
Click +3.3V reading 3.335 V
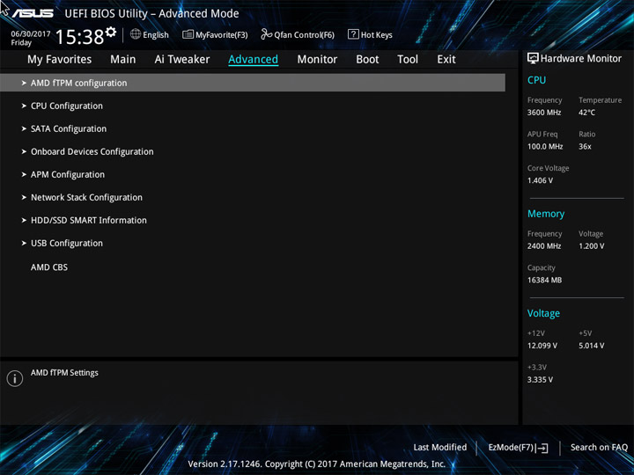540,379
